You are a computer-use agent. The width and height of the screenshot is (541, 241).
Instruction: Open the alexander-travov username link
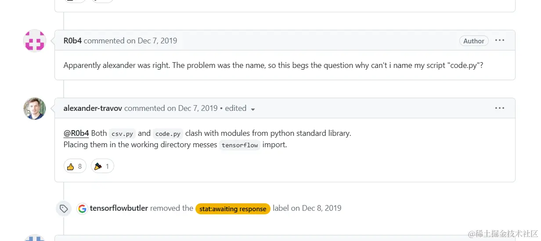pos(93,108)
